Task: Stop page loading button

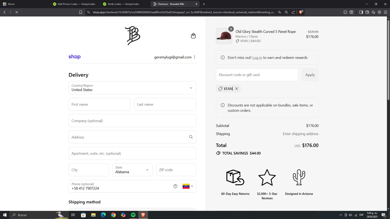Action: pyautogui.click(x=17, y=12)
